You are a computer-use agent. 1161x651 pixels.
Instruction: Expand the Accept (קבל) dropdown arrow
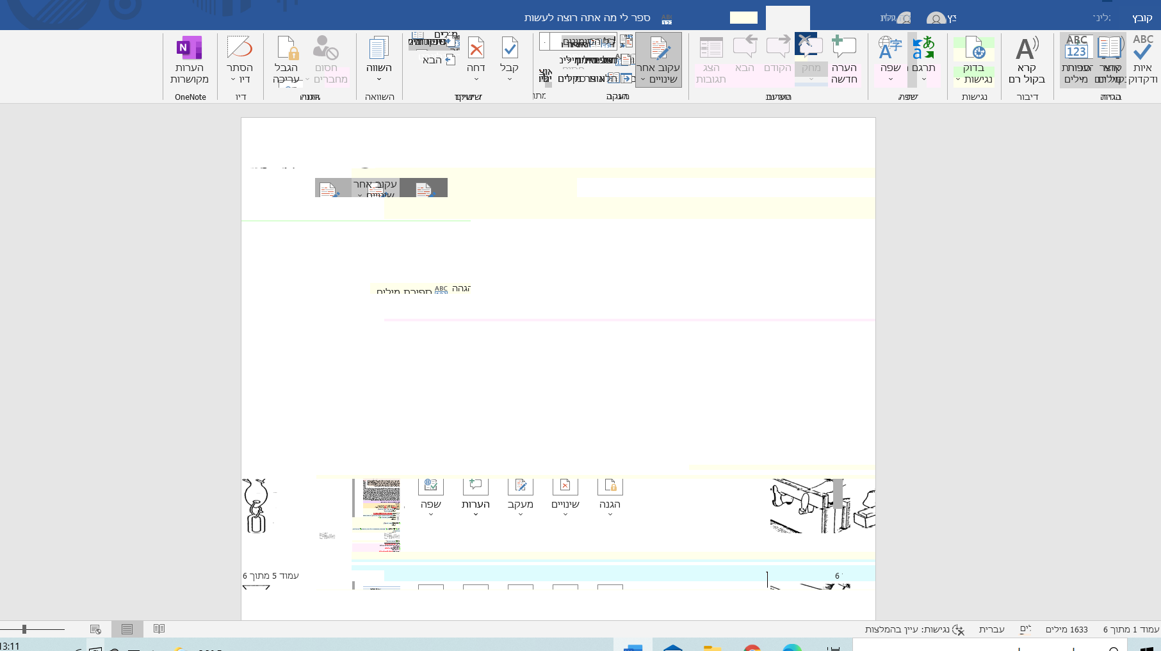(509, 79)
